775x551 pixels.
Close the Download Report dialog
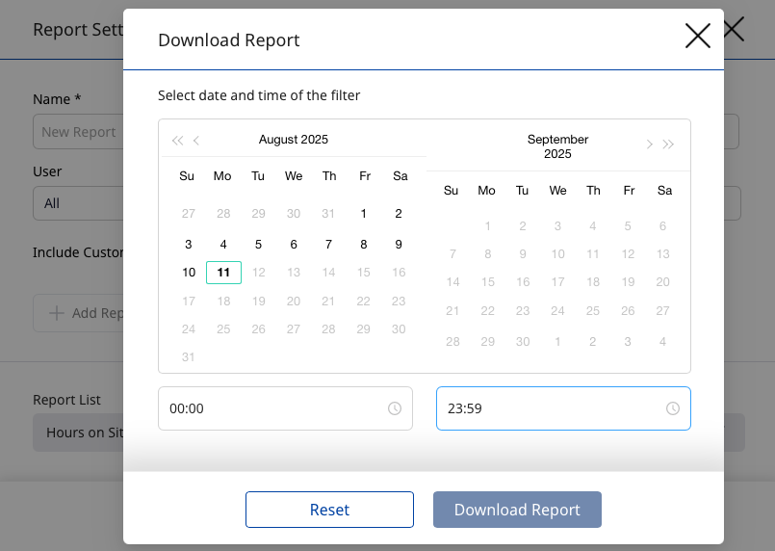(697, 37)
